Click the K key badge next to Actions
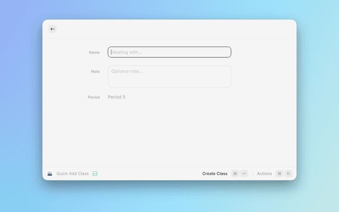Screen dimensions: 339x212 pos(289,174)
